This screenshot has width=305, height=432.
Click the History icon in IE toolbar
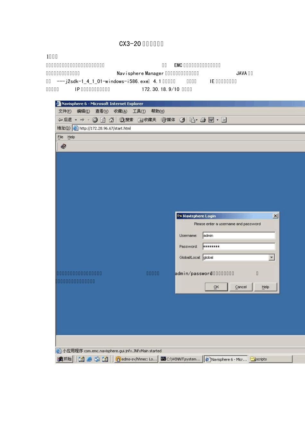tap(182, 120)
